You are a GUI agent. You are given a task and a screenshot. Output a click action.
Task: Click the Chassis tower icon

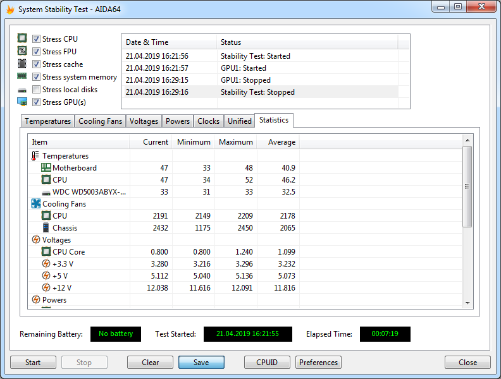[x=46, y=228]
